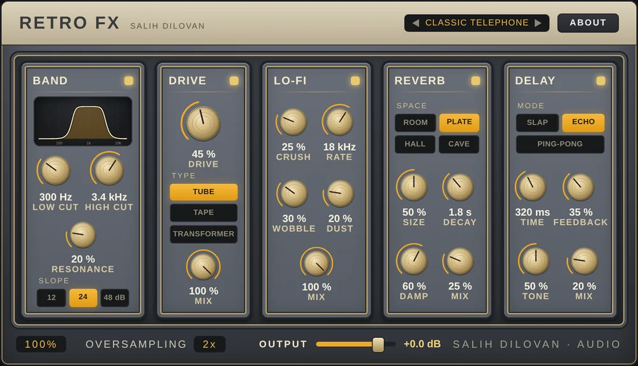Choose Transformer drive type
Viewport: 638px width, 366px height.
coord(204,234)
